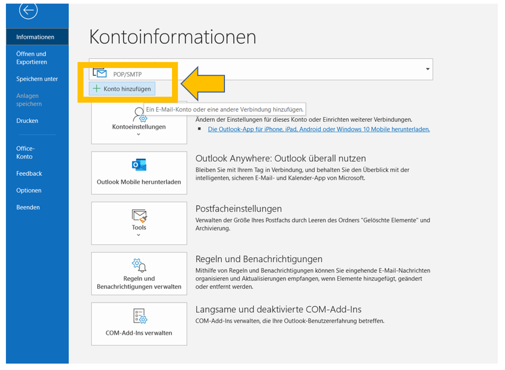
Task: Expand the chevron under Tools
Action: coord(138,235)
